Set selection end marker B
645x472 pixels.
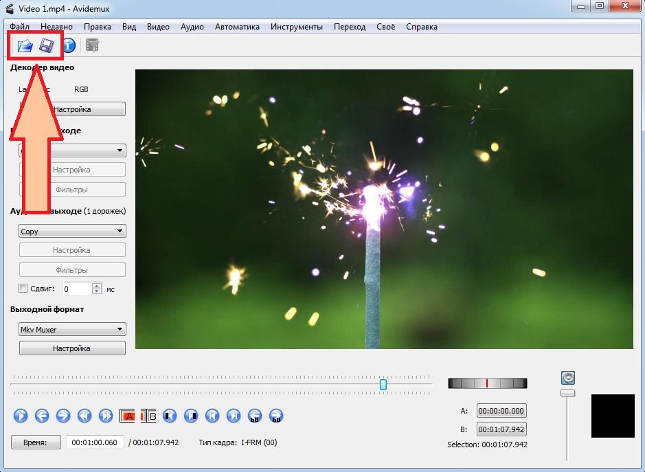149,416
